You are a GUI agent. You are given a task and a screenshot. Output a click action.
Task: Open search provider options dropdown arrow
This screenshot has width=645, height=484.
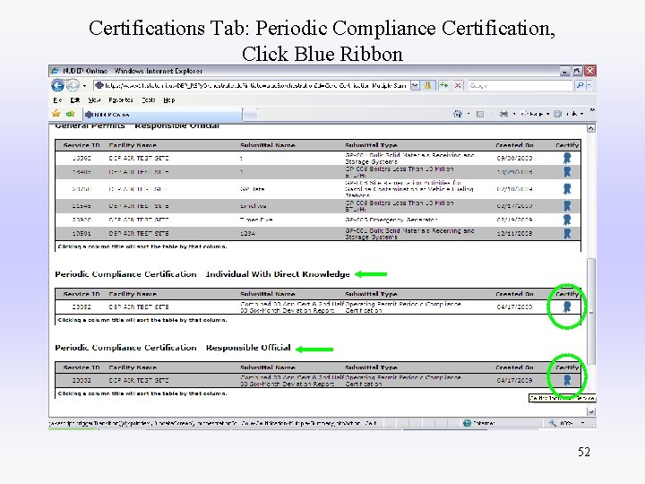(x=589, y=86)
